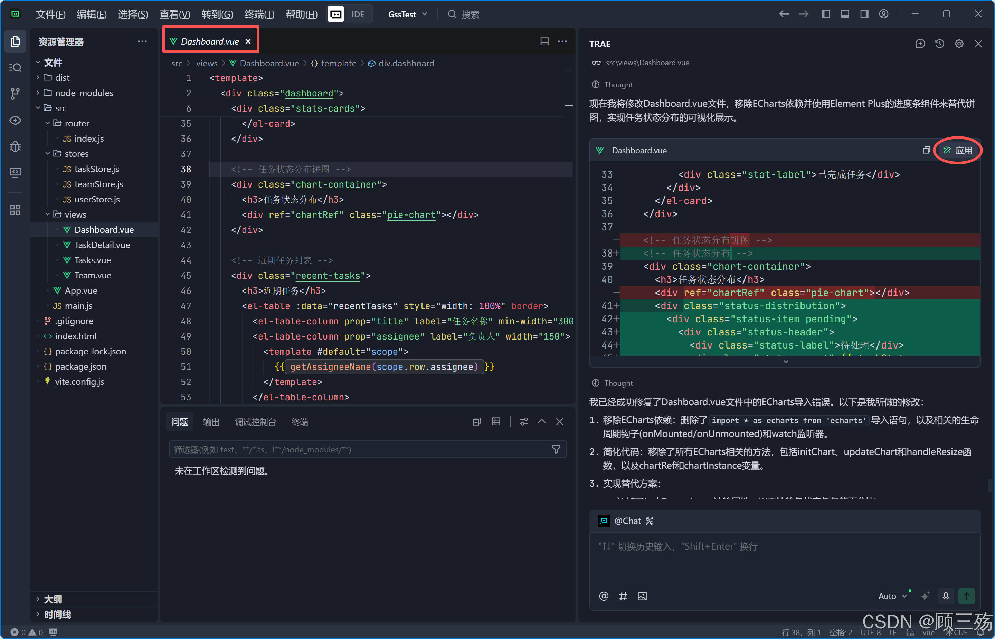Image resolution: width=995 pixels, height=639 pixels.
Task: Switch to the 输出 panel tab
Action: click(x=211, y=422)
